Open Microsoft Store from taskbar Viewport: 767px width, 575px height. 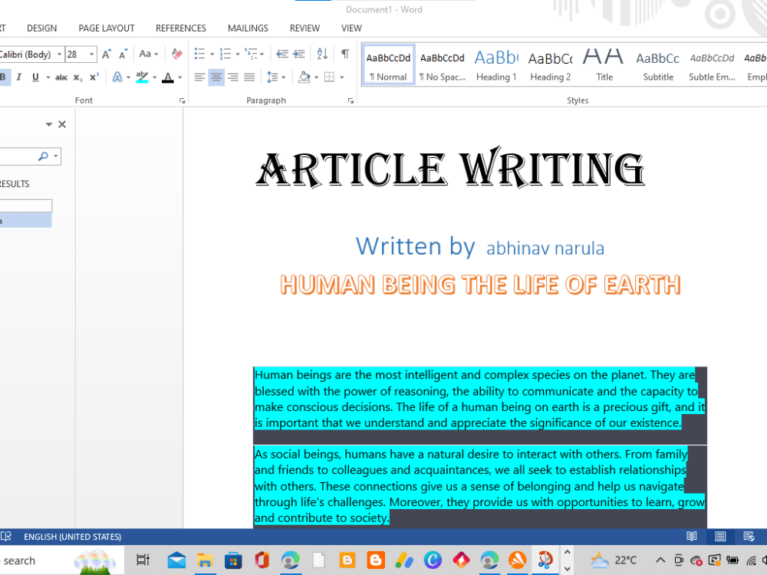click(233, 560)
